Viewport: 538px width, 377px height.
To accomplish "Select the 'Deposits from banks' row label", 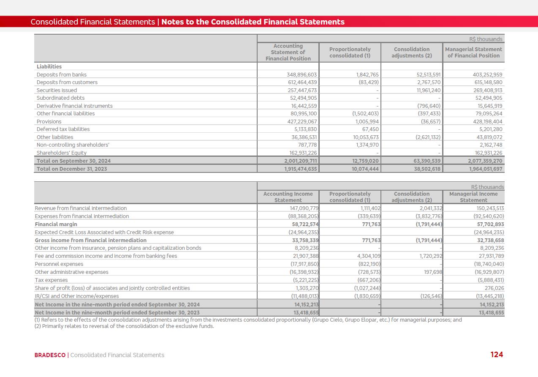I will [62, 75].
